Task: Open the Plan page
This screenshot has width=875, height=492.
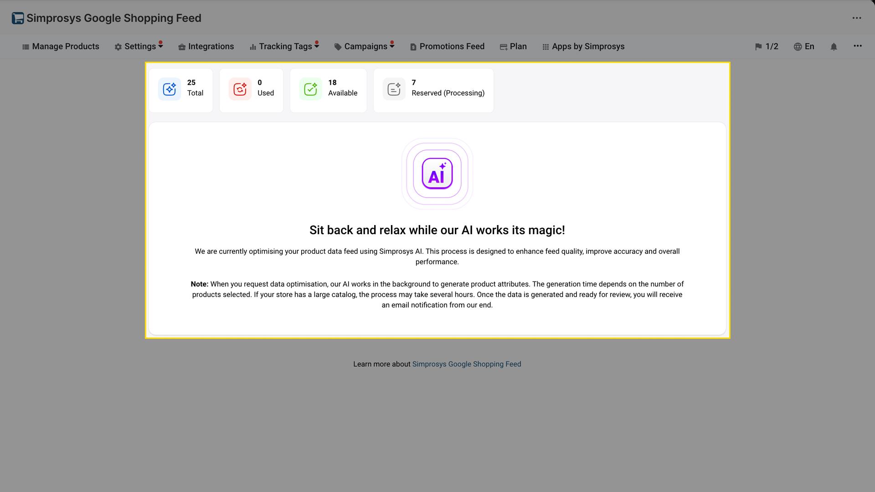Action: (513, 46)
